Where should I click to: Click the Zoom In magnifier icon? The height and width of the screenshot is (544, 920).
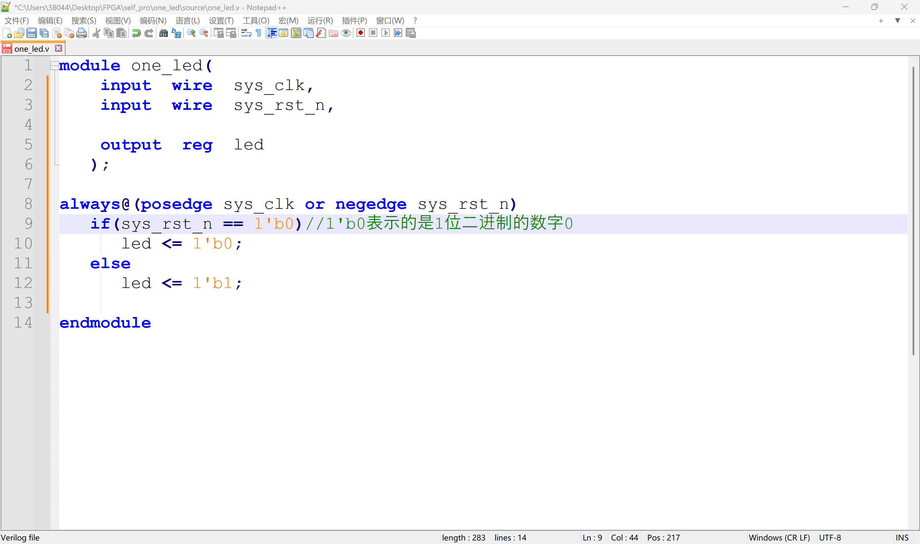pos(191,33)
